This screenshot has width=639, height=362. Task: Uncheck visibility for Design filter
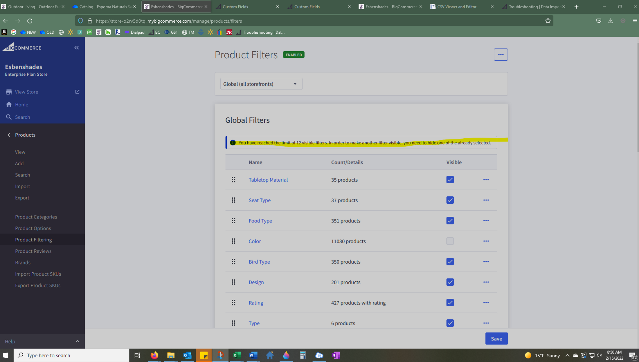pyautogui.click(x=450, y=282)
